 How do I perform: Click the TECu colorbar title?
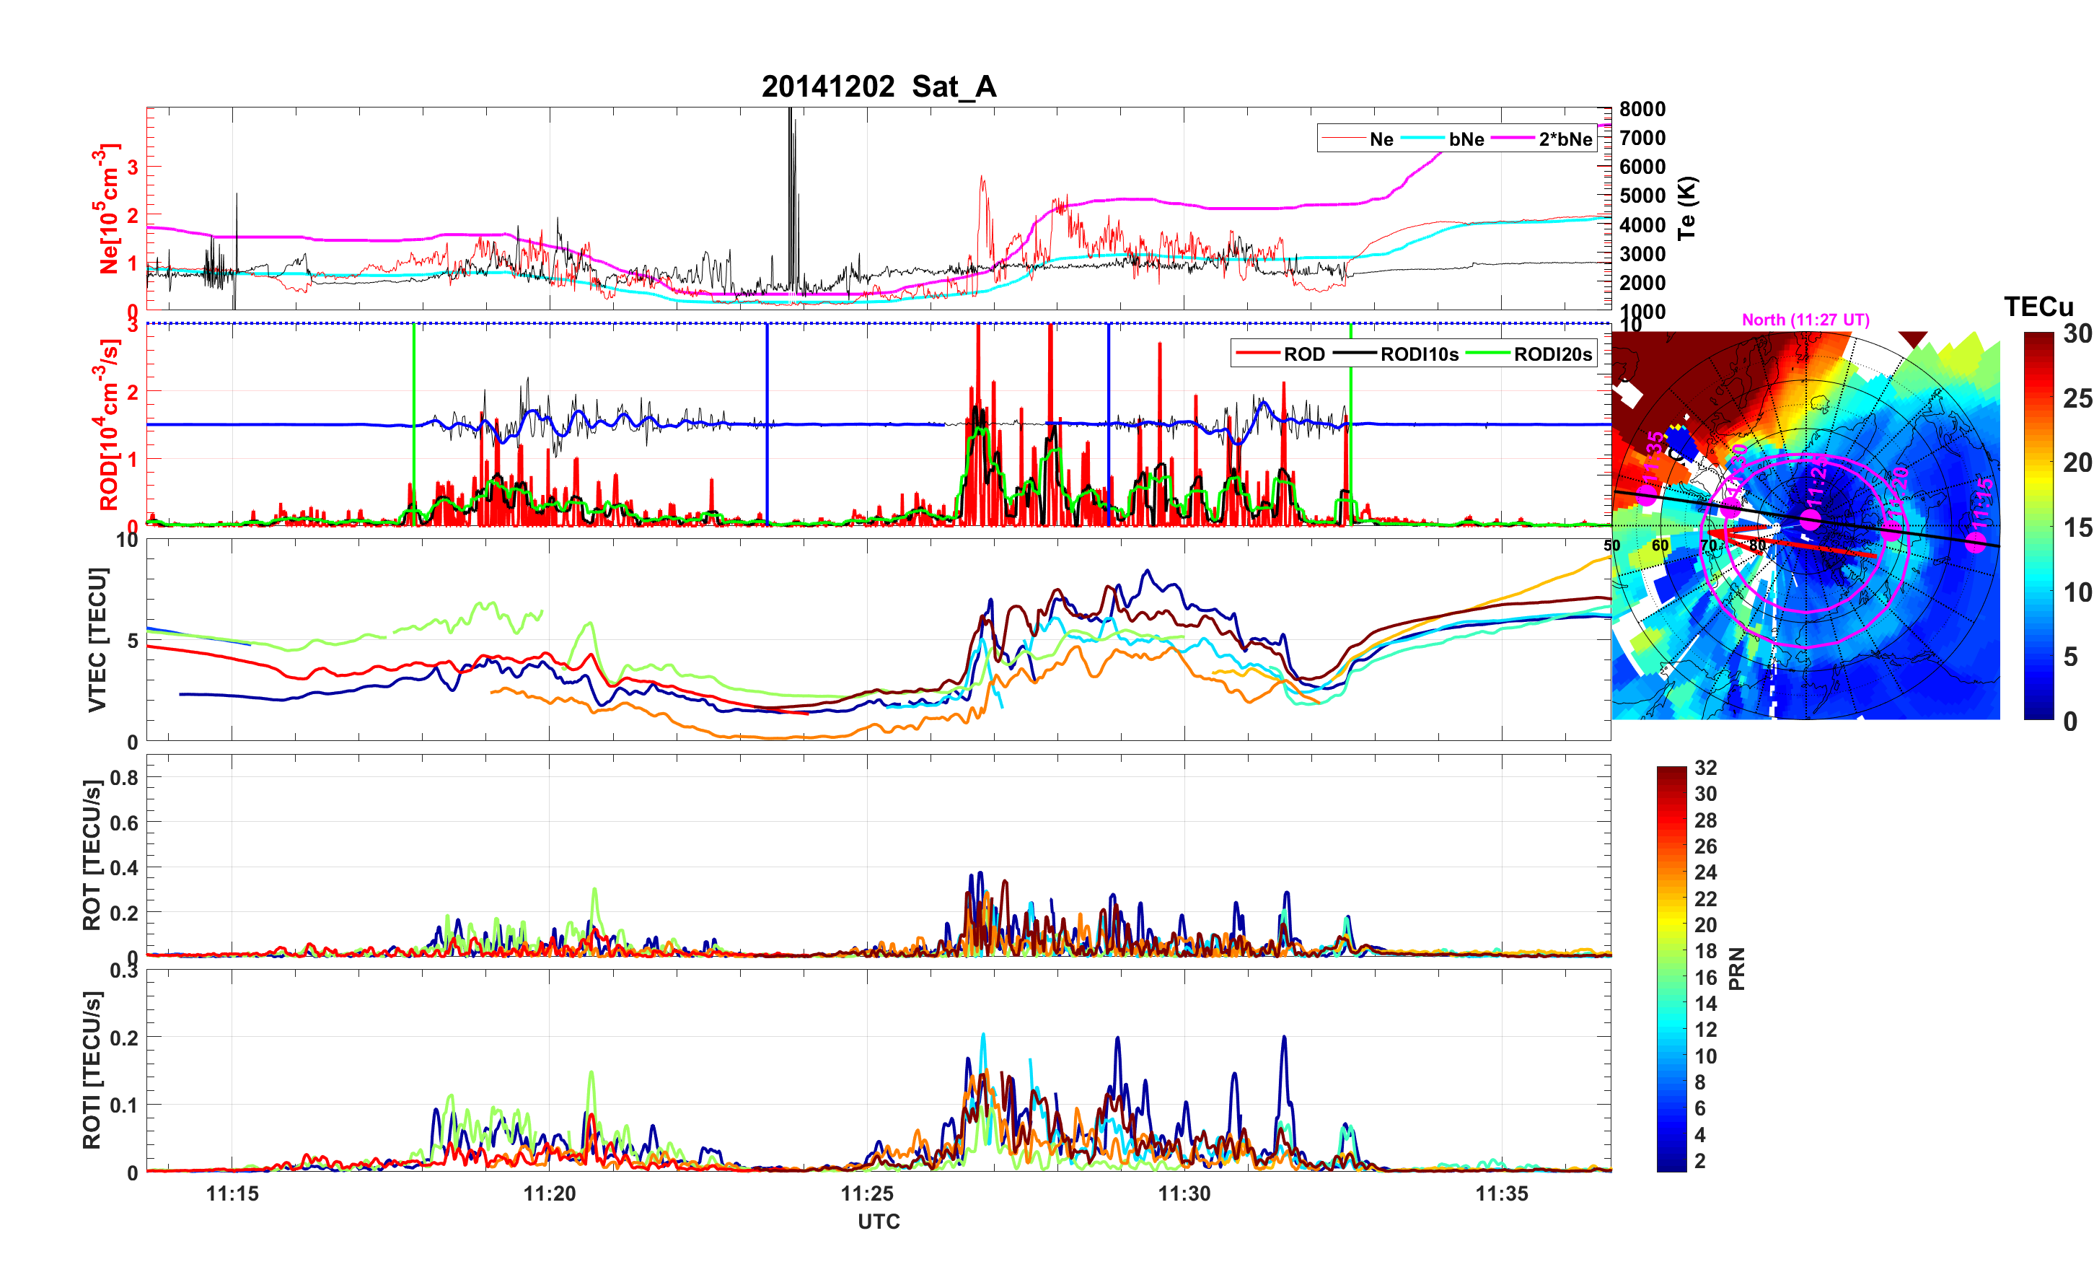pos(2038,306)
